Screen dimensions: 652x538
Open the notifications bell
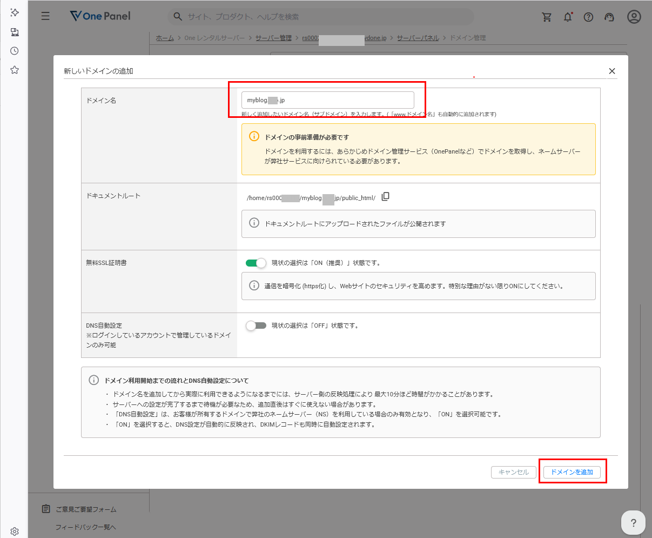tap(568, 17)
